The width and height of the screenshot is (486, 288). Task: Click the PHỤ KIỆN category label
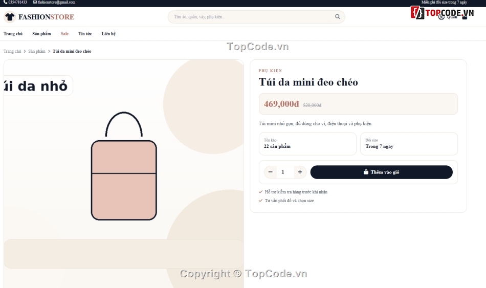pyautogui.click(x=270, y=71)
